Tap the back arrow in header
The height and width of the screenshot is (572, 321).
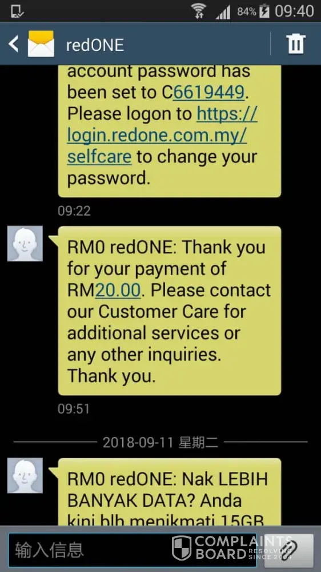point(14,44)
